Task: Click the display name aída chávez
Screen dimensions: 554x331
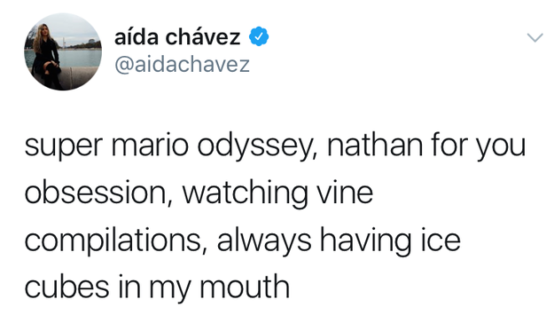Action: 177,36
